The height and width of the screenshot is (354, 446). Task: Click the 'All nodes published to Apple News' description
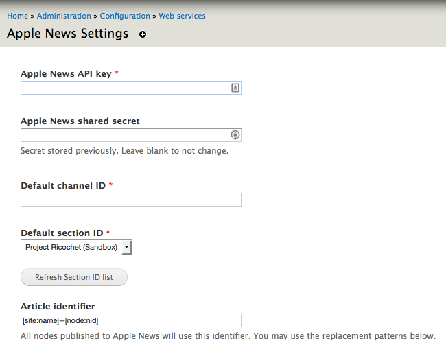pyautogui.click(x=228, y=336)
